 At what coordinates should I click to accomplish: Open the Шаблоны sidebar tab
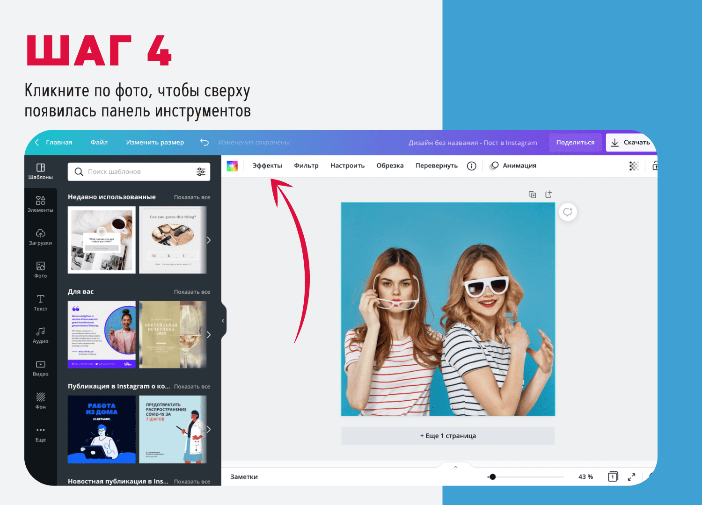pos(41,171)
